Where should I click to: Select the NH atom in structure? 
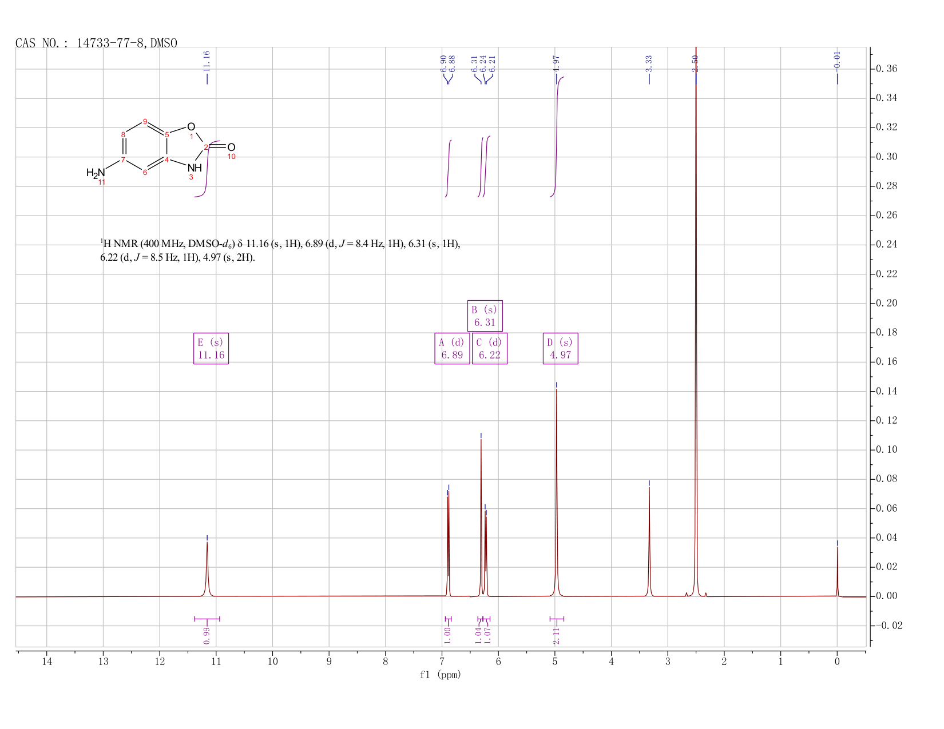[195, 168]
